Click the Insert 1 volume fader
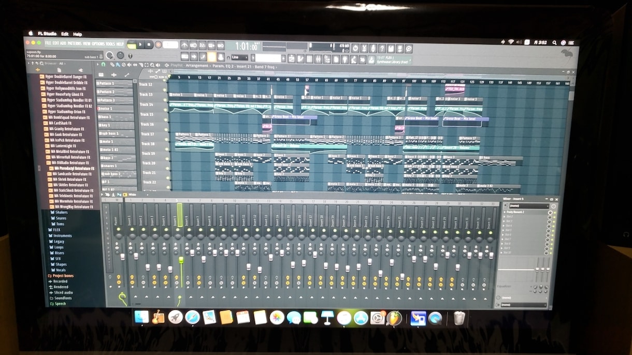This screenshot has height=355, width=632. pos(135,256)
